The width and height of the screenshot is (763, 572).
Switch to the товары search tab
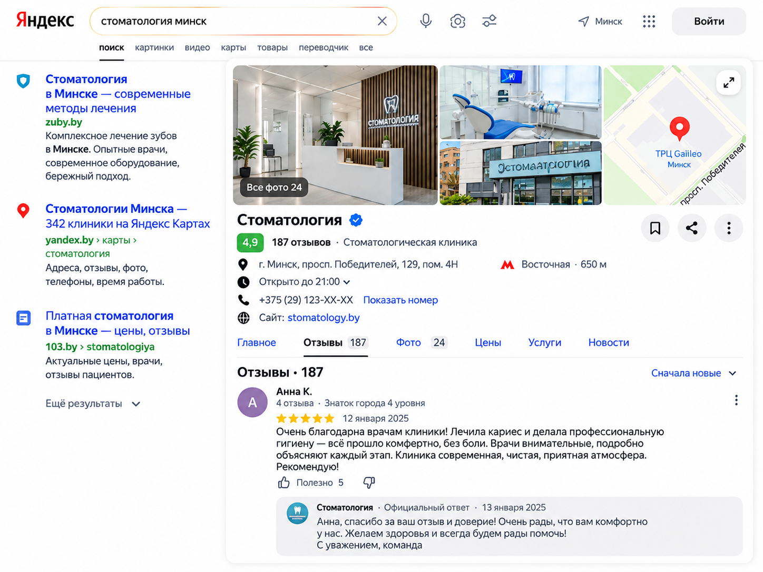272,47
